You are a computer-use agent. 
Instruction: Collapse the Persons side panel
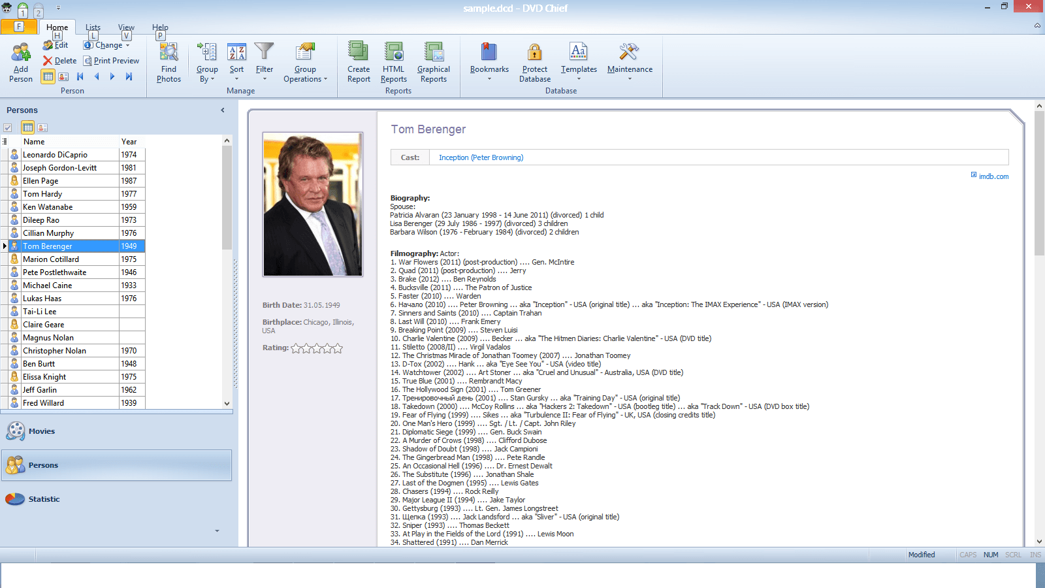(223, 110)
